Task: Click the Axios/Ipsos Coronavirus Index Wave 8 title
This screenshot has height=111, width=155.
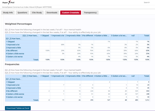Action: pyautogui.click(x=27, y=7)
